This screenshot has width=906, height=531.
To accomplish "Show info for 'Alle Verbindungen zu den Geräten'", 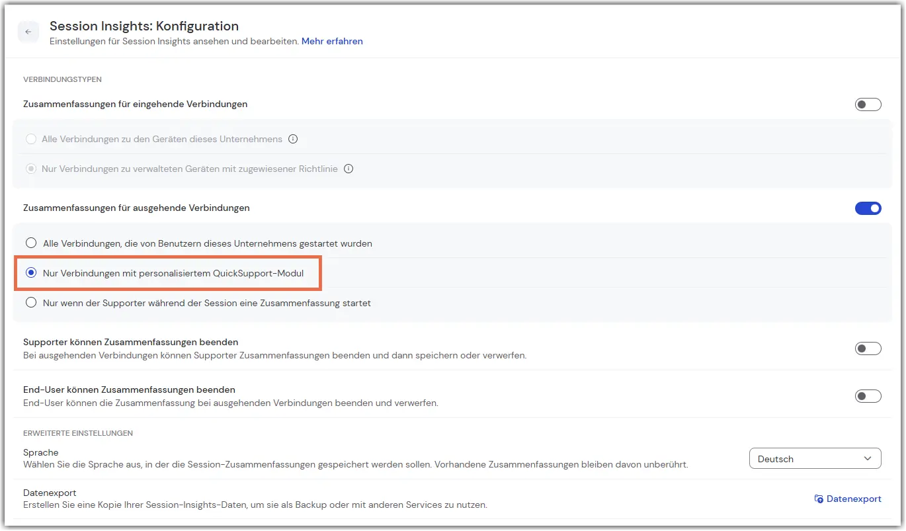I will (x=293, y=140).
